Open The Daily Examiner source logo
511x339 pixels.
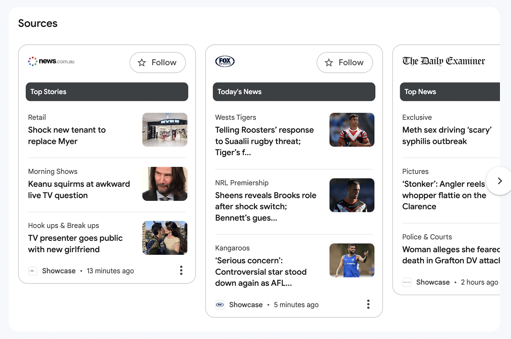coord(443,61)
